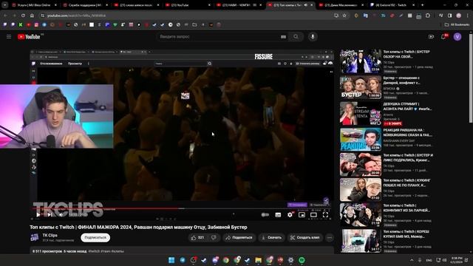The width and height of the screenshot is (473, 266).
Task: Skip to the next video
Action: tap(50, 215)
